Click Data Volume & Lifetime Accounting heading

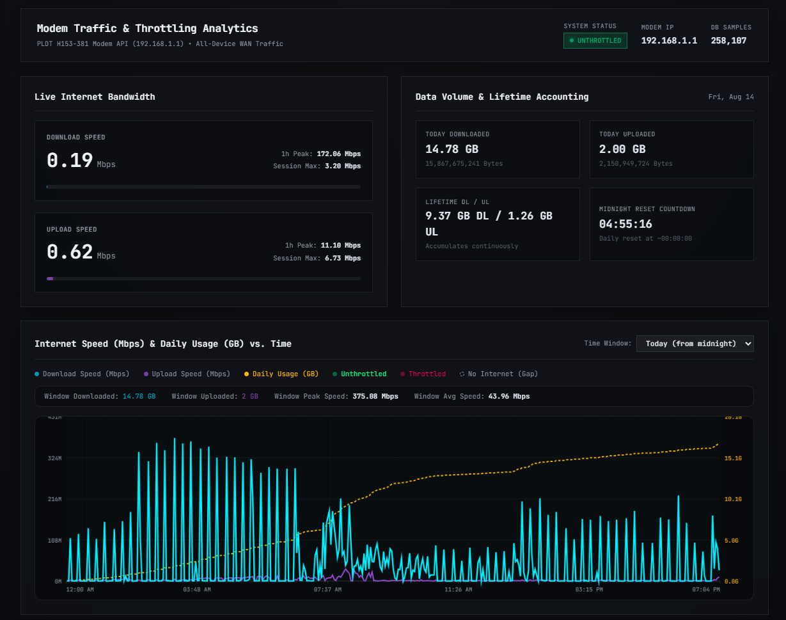pos(502,97)
